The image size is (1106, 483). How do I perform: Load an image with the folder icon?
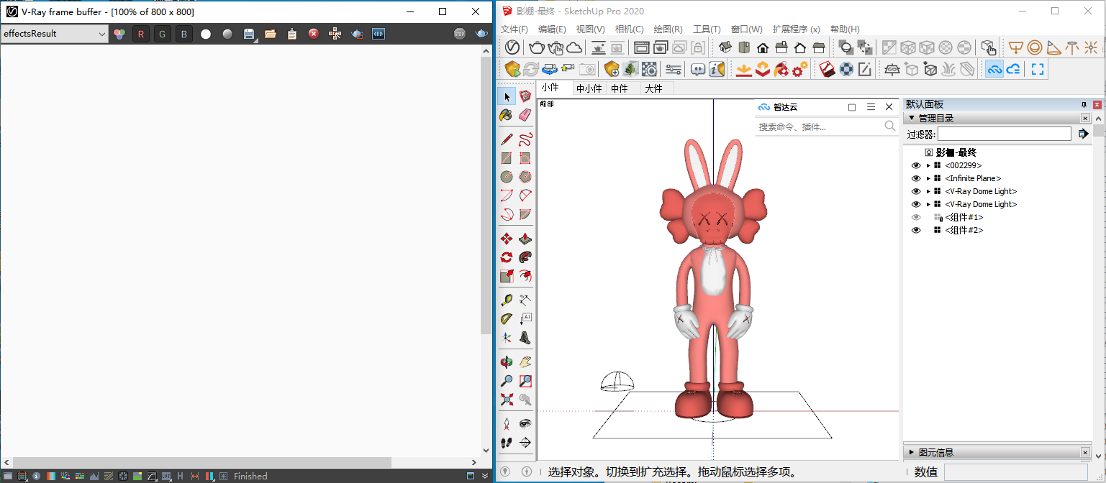coord(271,34)
